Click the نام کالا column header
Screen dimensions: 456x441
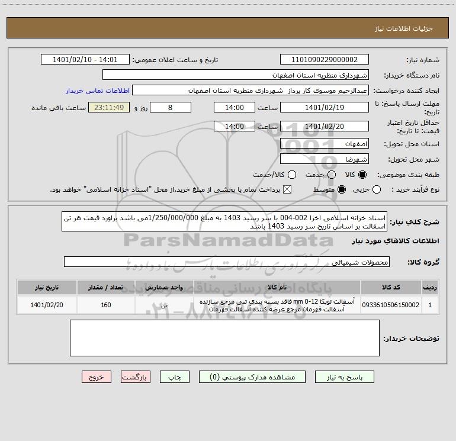tap(277, 287)
